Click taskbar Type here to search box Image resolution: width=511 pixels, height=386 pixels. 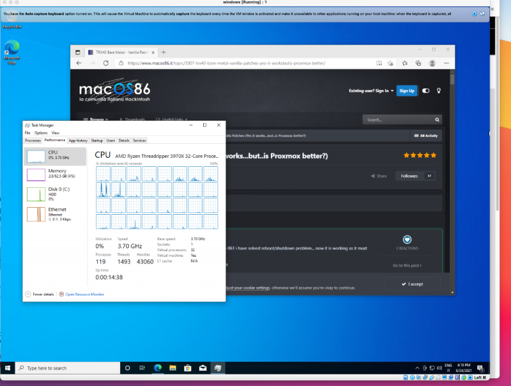pos(68,367)
